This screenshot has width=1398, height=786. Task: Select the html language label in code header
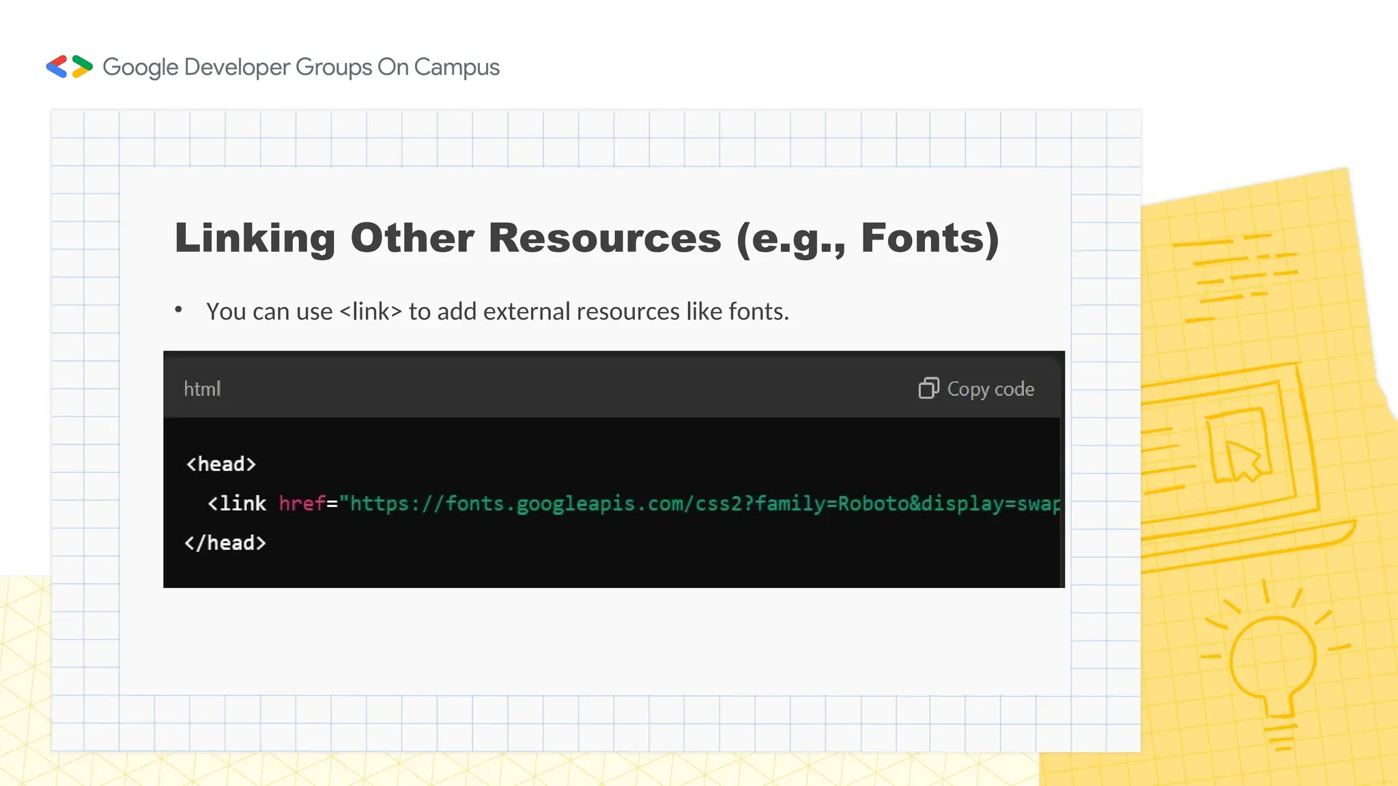[202, 389]
